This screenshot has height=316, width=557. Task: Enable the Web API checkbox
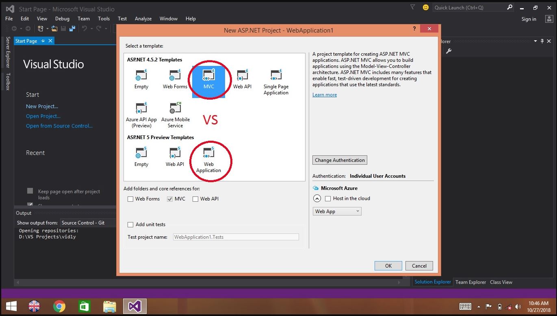point(195,199)
